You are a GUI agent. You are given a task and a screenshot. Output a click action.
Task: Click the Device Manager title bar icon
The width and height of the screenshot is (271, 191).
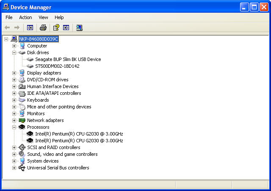click(x=6, y=7)
